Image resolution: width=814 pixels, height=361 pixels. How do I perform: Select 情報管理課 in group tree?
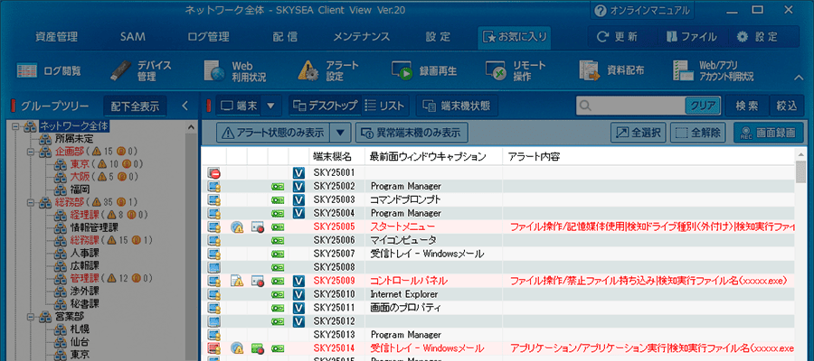coord(94,227)
